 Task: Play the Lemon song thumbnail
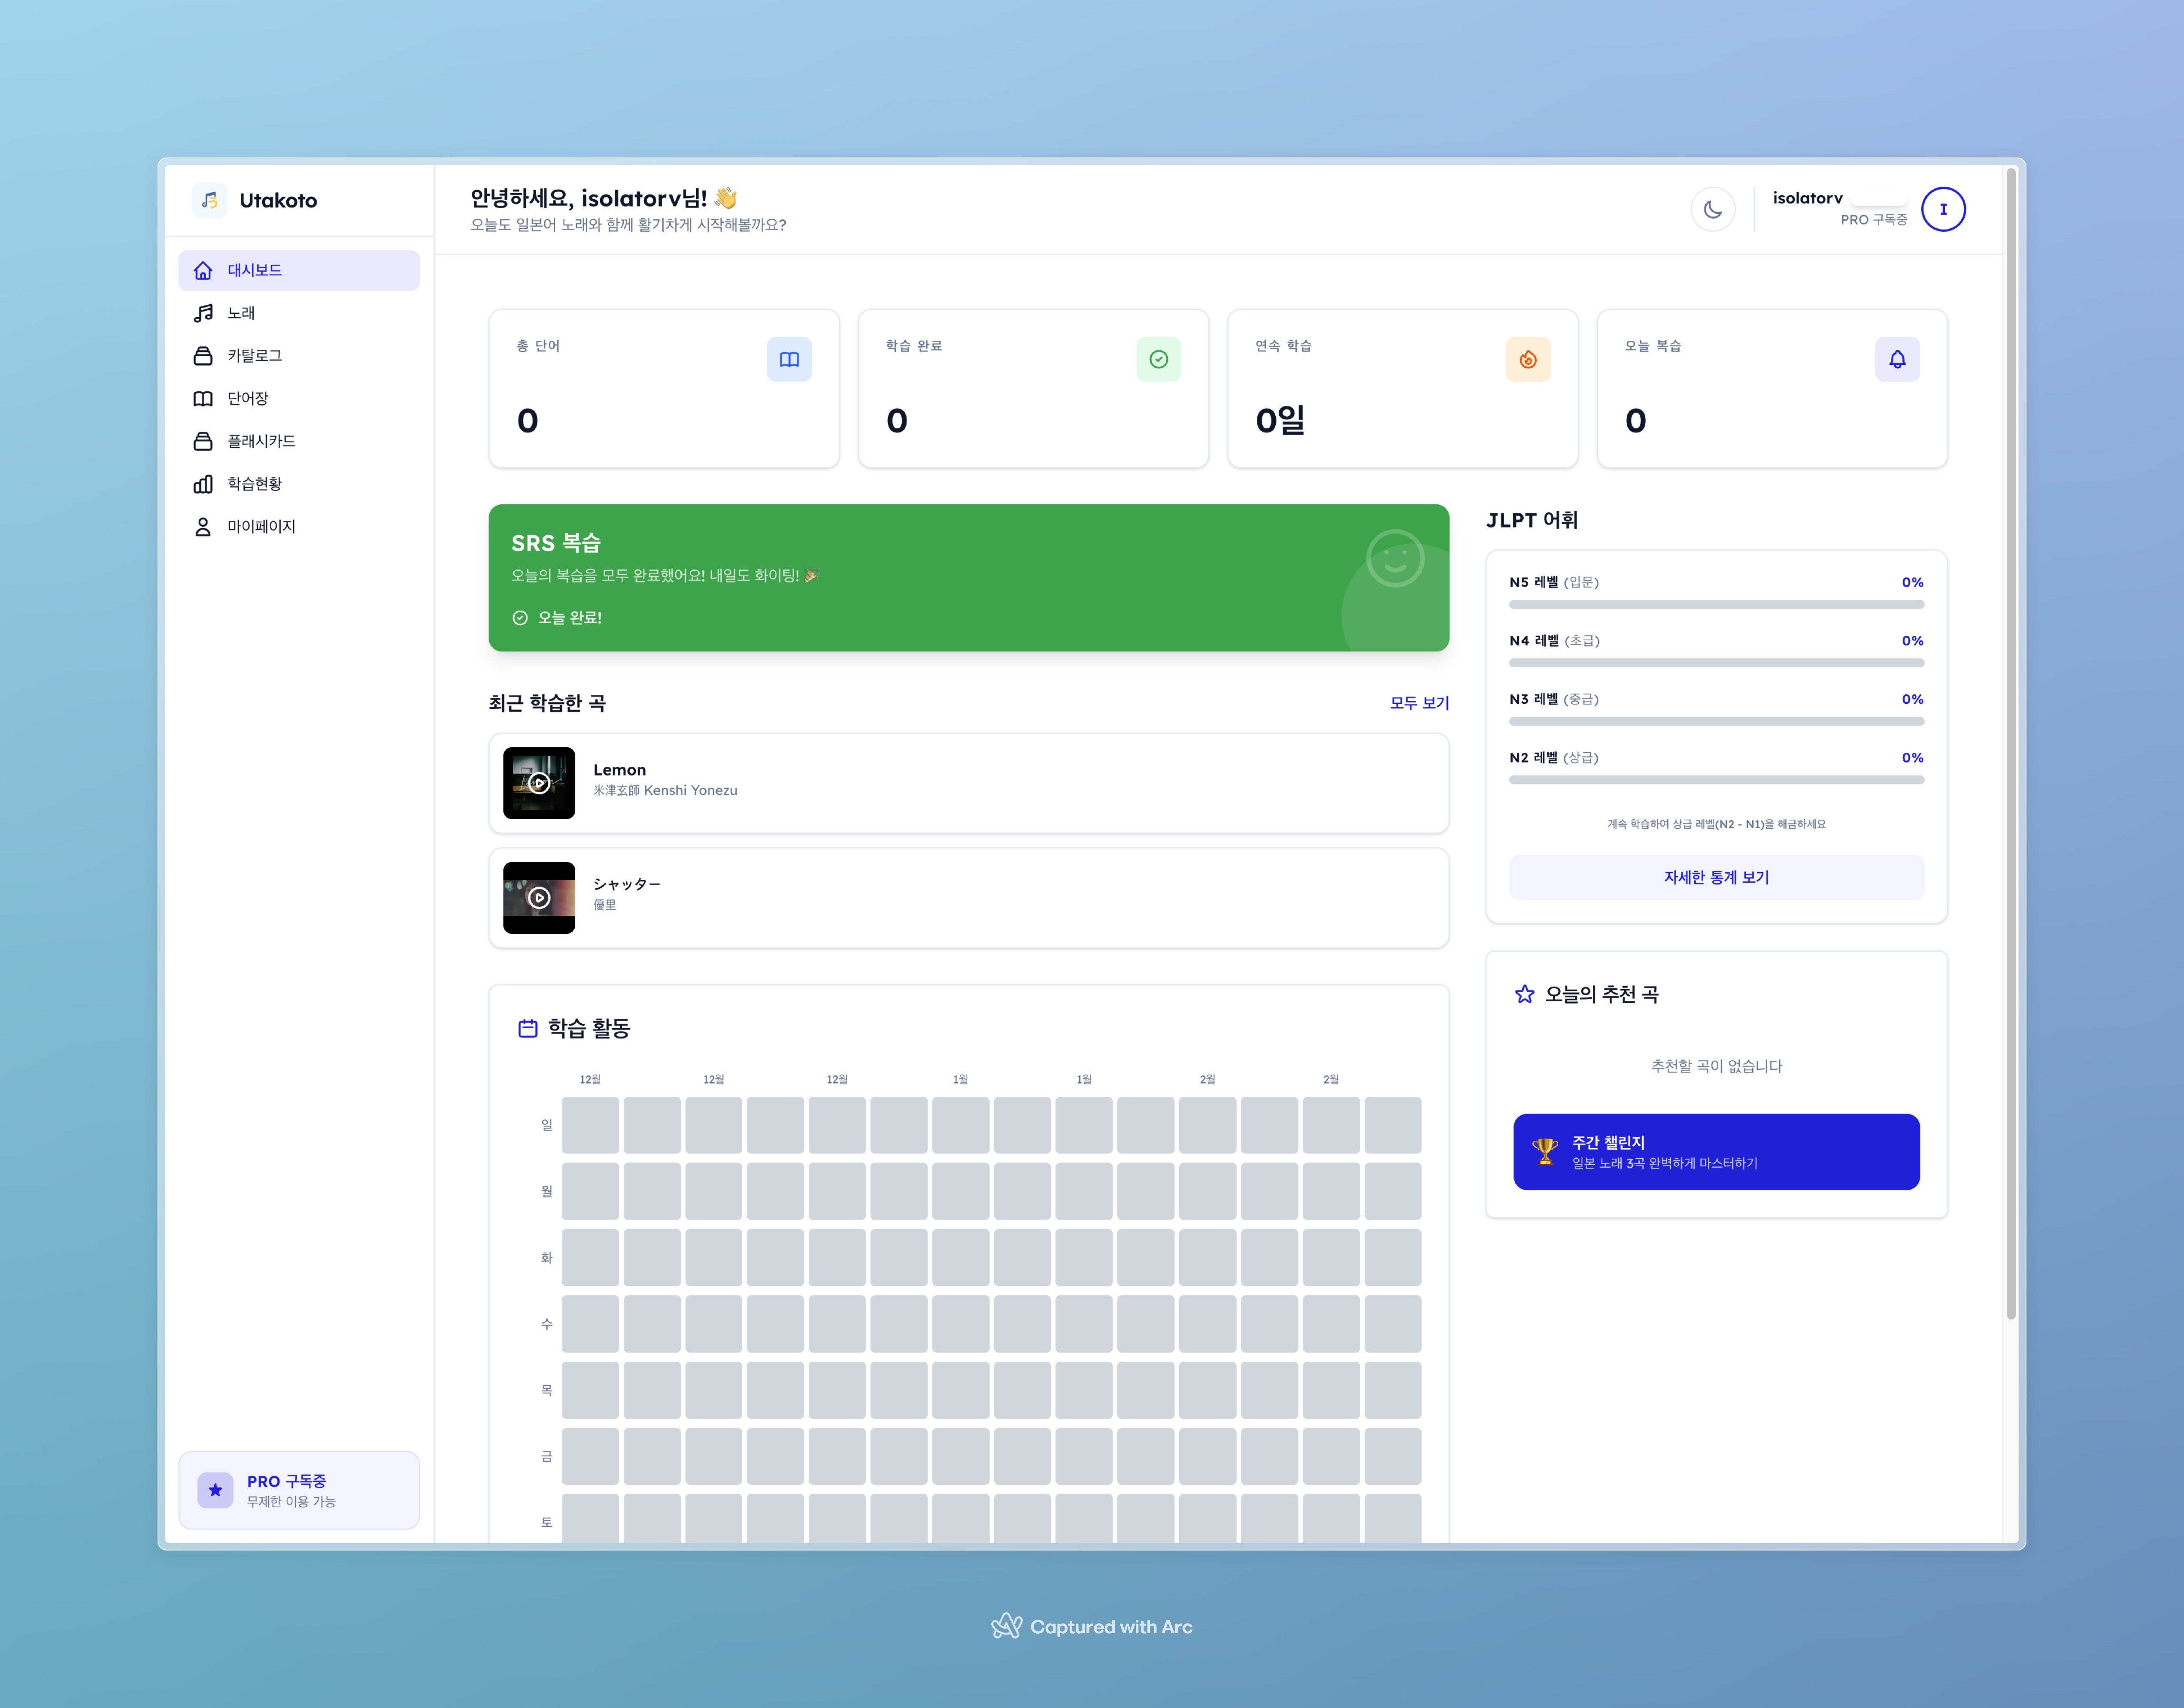[x=539, y=783]
